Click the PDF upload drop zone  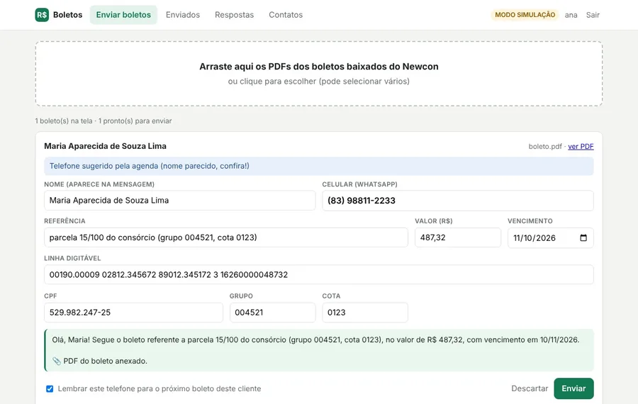[318, 74]
